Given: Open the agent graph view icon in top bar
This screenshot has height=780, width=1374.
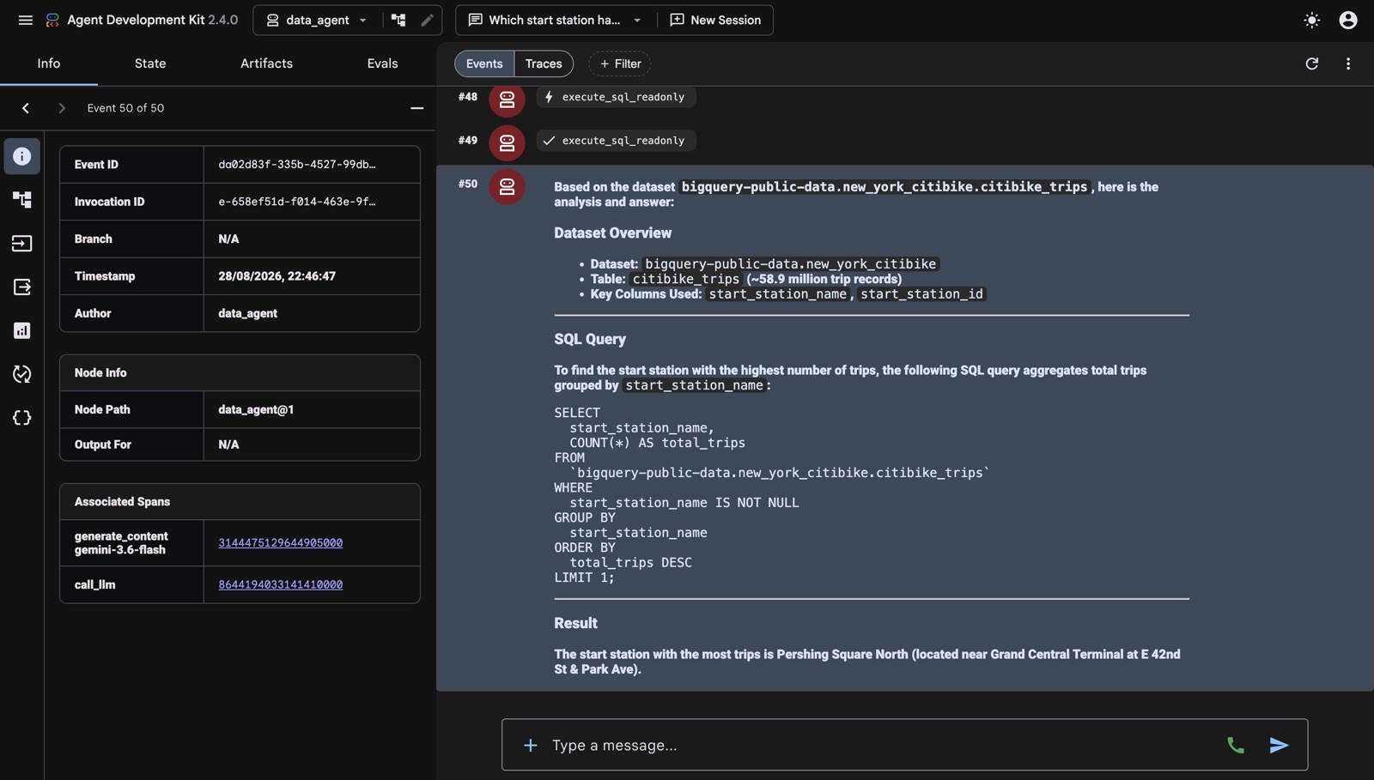Looking at the screenshot, I should (398, 20).
